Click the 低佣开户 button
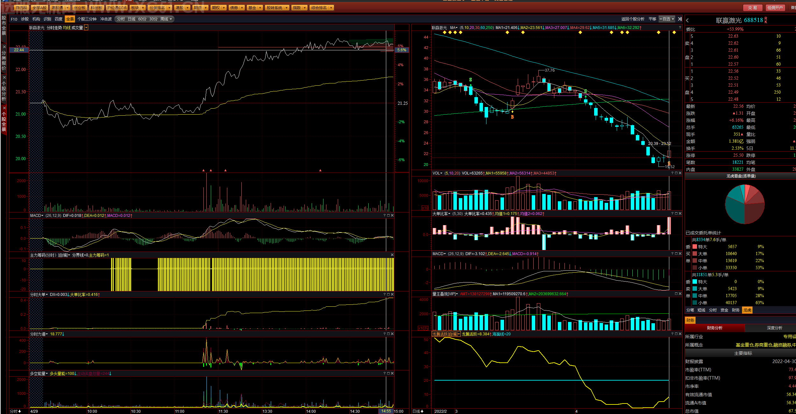The height and width of the screenshot is (414, 796). click(x=775, y=8)
